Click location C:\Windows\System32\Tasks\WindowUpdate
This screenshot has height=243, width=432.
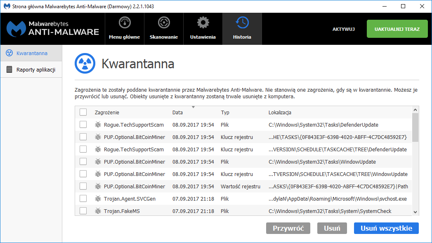[322, 162]
